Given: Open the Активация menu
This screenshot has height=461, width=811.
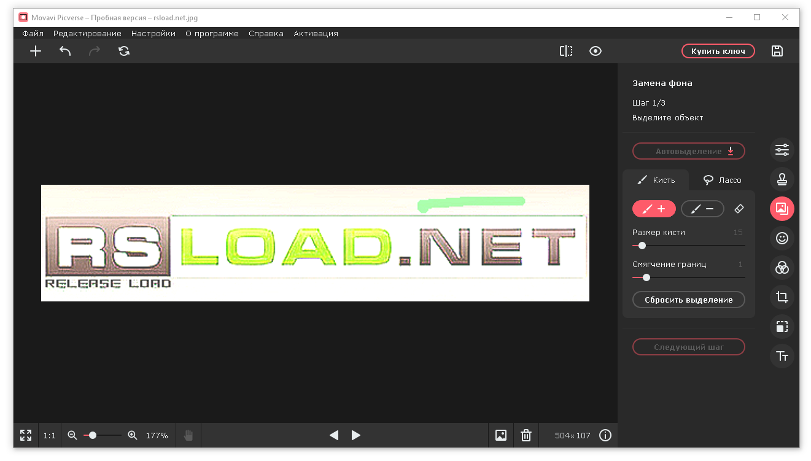Looking at the screenshot, I should point(316,34).
